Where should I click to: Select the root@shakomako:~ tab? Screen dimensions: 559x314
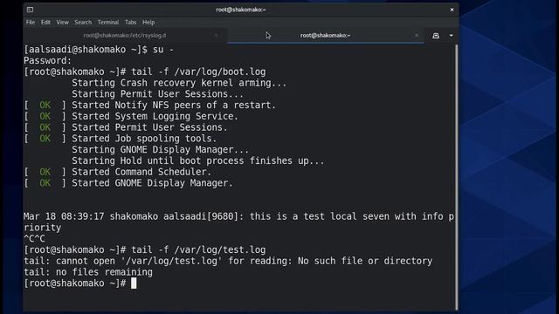[325, 35]
